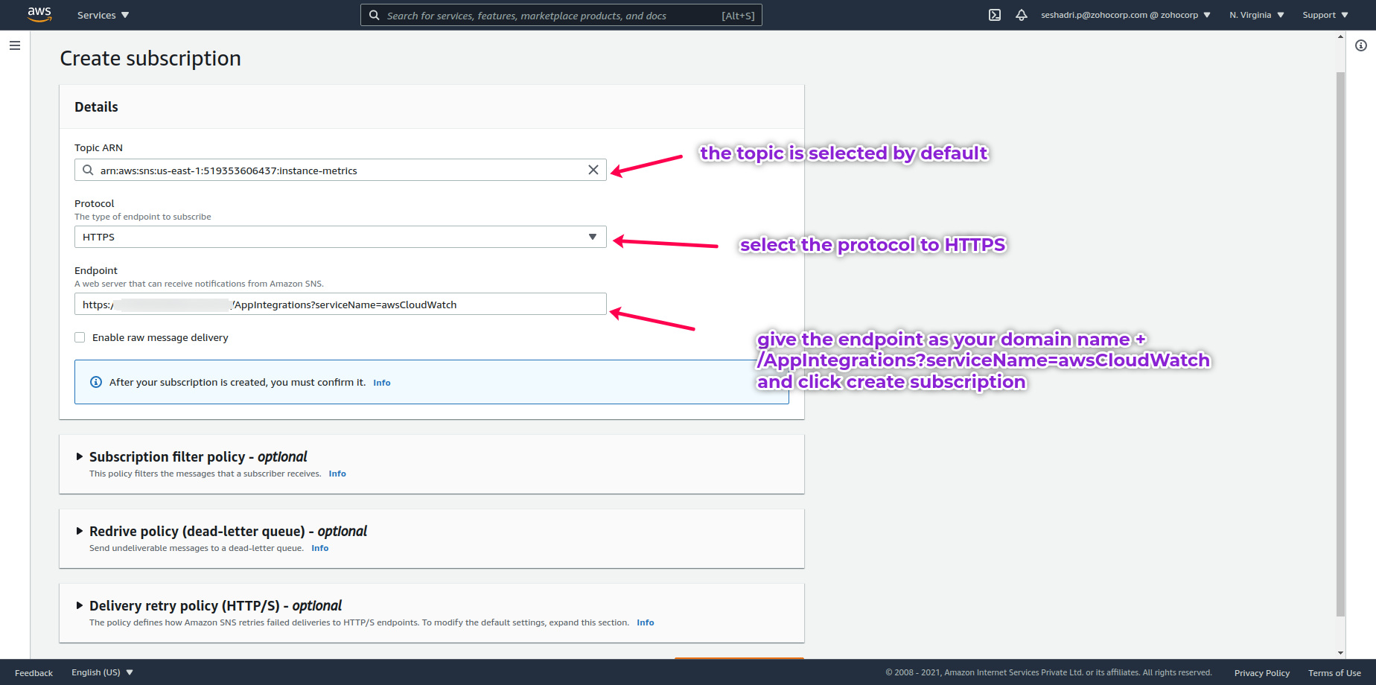Open Info link for subscription confirmation
The height and width of the screenshot is (685, 1376).
pos(382,383)
